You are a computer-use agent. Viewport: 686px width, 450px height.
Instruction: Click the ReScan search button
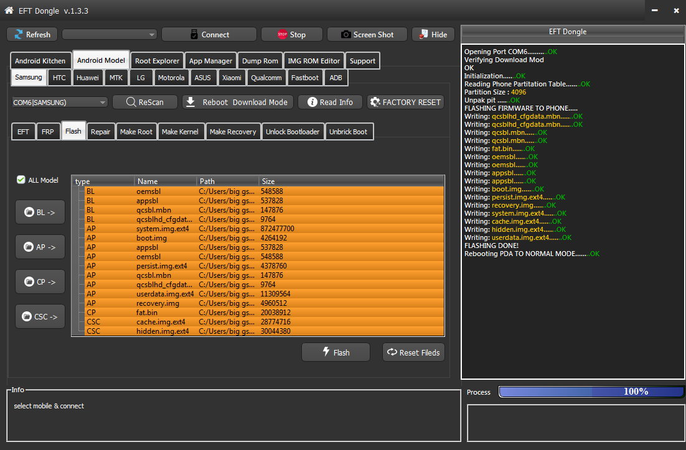pos(145,102)
